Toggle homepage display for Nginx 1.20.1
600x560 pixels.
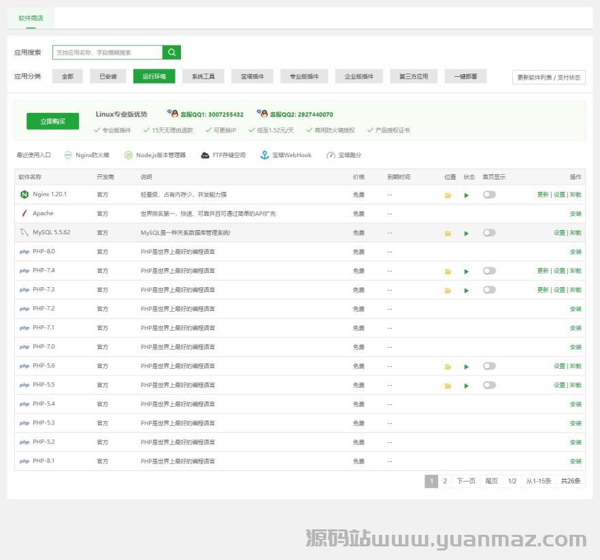(x=489, y=195)
